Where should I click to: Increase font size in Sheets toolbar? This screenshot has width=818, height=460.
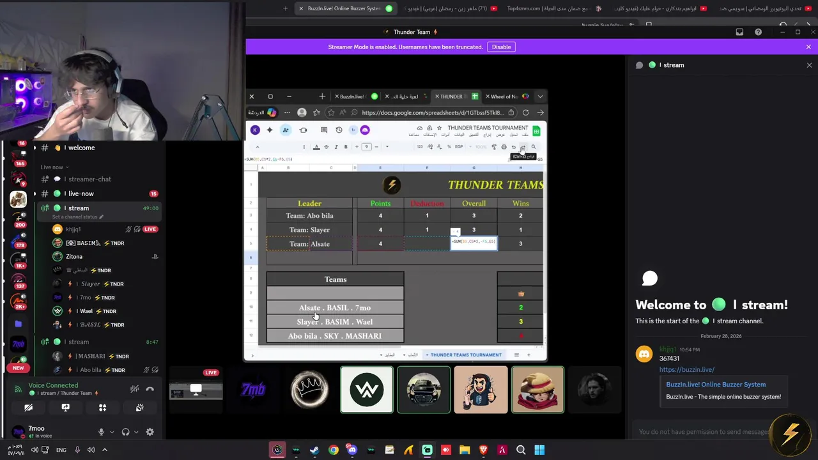point(357,147)
